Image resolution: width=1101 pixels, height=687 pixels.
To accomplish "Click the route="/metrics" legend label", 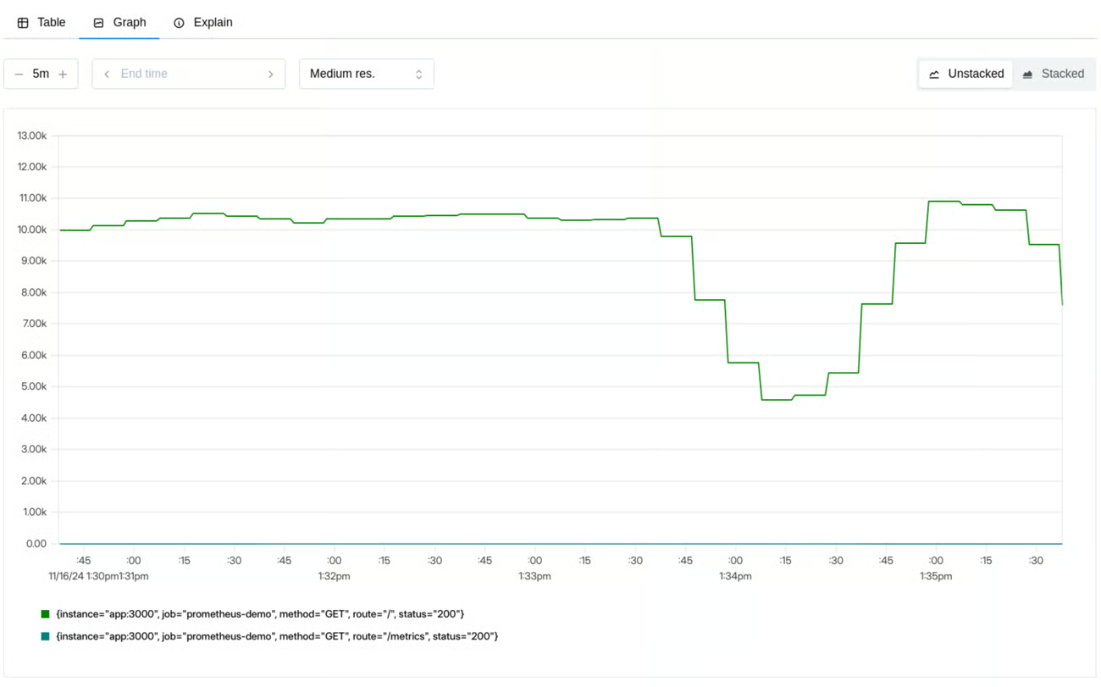I will pos(276,636).
